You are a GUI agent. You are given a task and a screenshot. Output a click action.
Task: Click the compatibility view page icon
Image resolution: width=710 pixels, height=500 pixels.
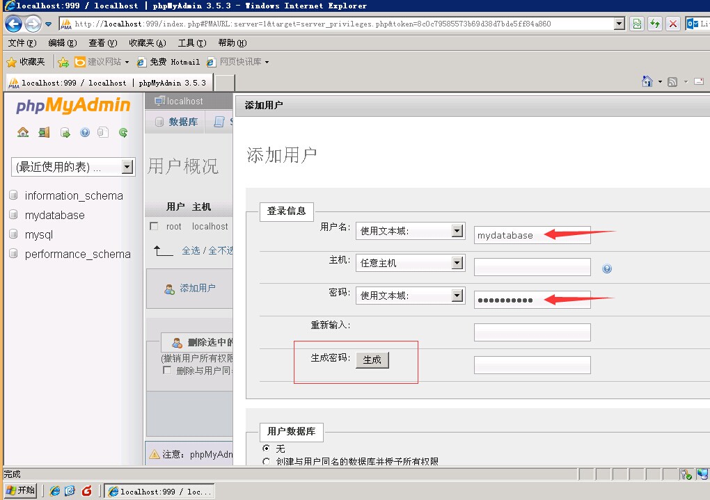(x=637, y=24)
